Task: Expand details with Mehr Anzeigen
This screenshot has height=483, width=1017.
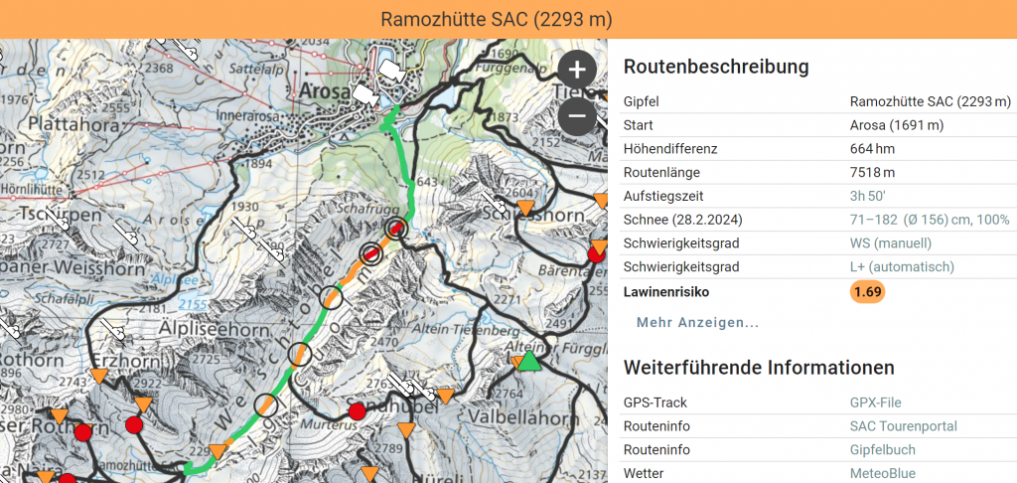Action: click(x=697, y=323)
